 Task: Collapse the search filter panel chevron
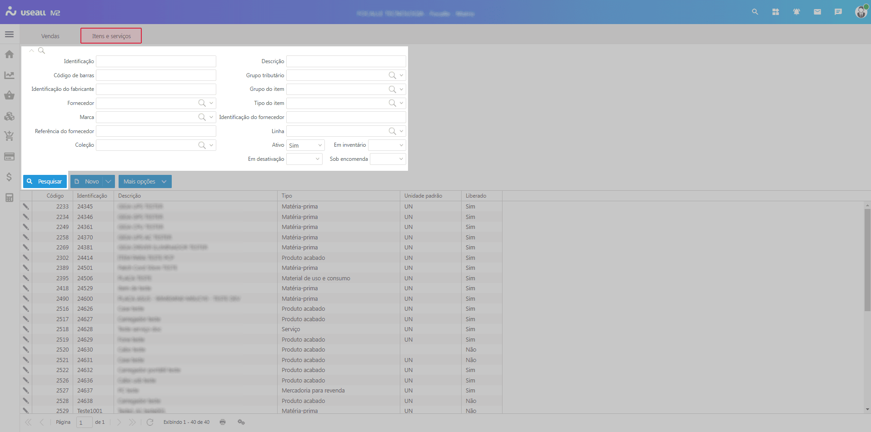pos(31,50)
